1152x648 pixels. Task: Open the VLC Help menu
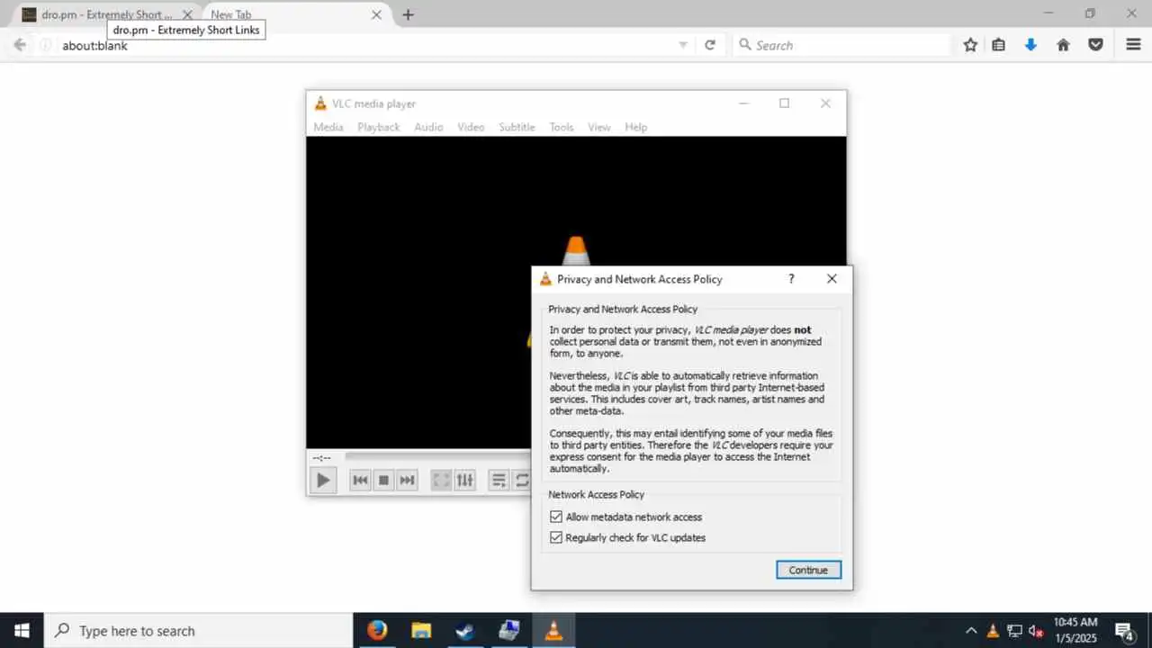[x=635, y=127]
